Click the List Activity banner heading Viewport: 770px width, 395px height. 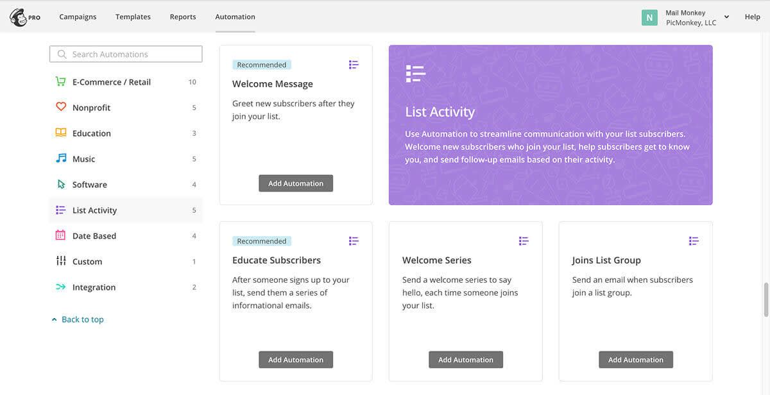pyautogui.click(x=440, y=112)
